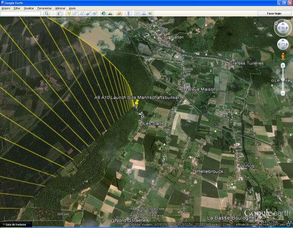The image size is (293, 228).
Task: Toggle the sidebar panel visibility
Action: pyautogui.click(x=59, y=13)
